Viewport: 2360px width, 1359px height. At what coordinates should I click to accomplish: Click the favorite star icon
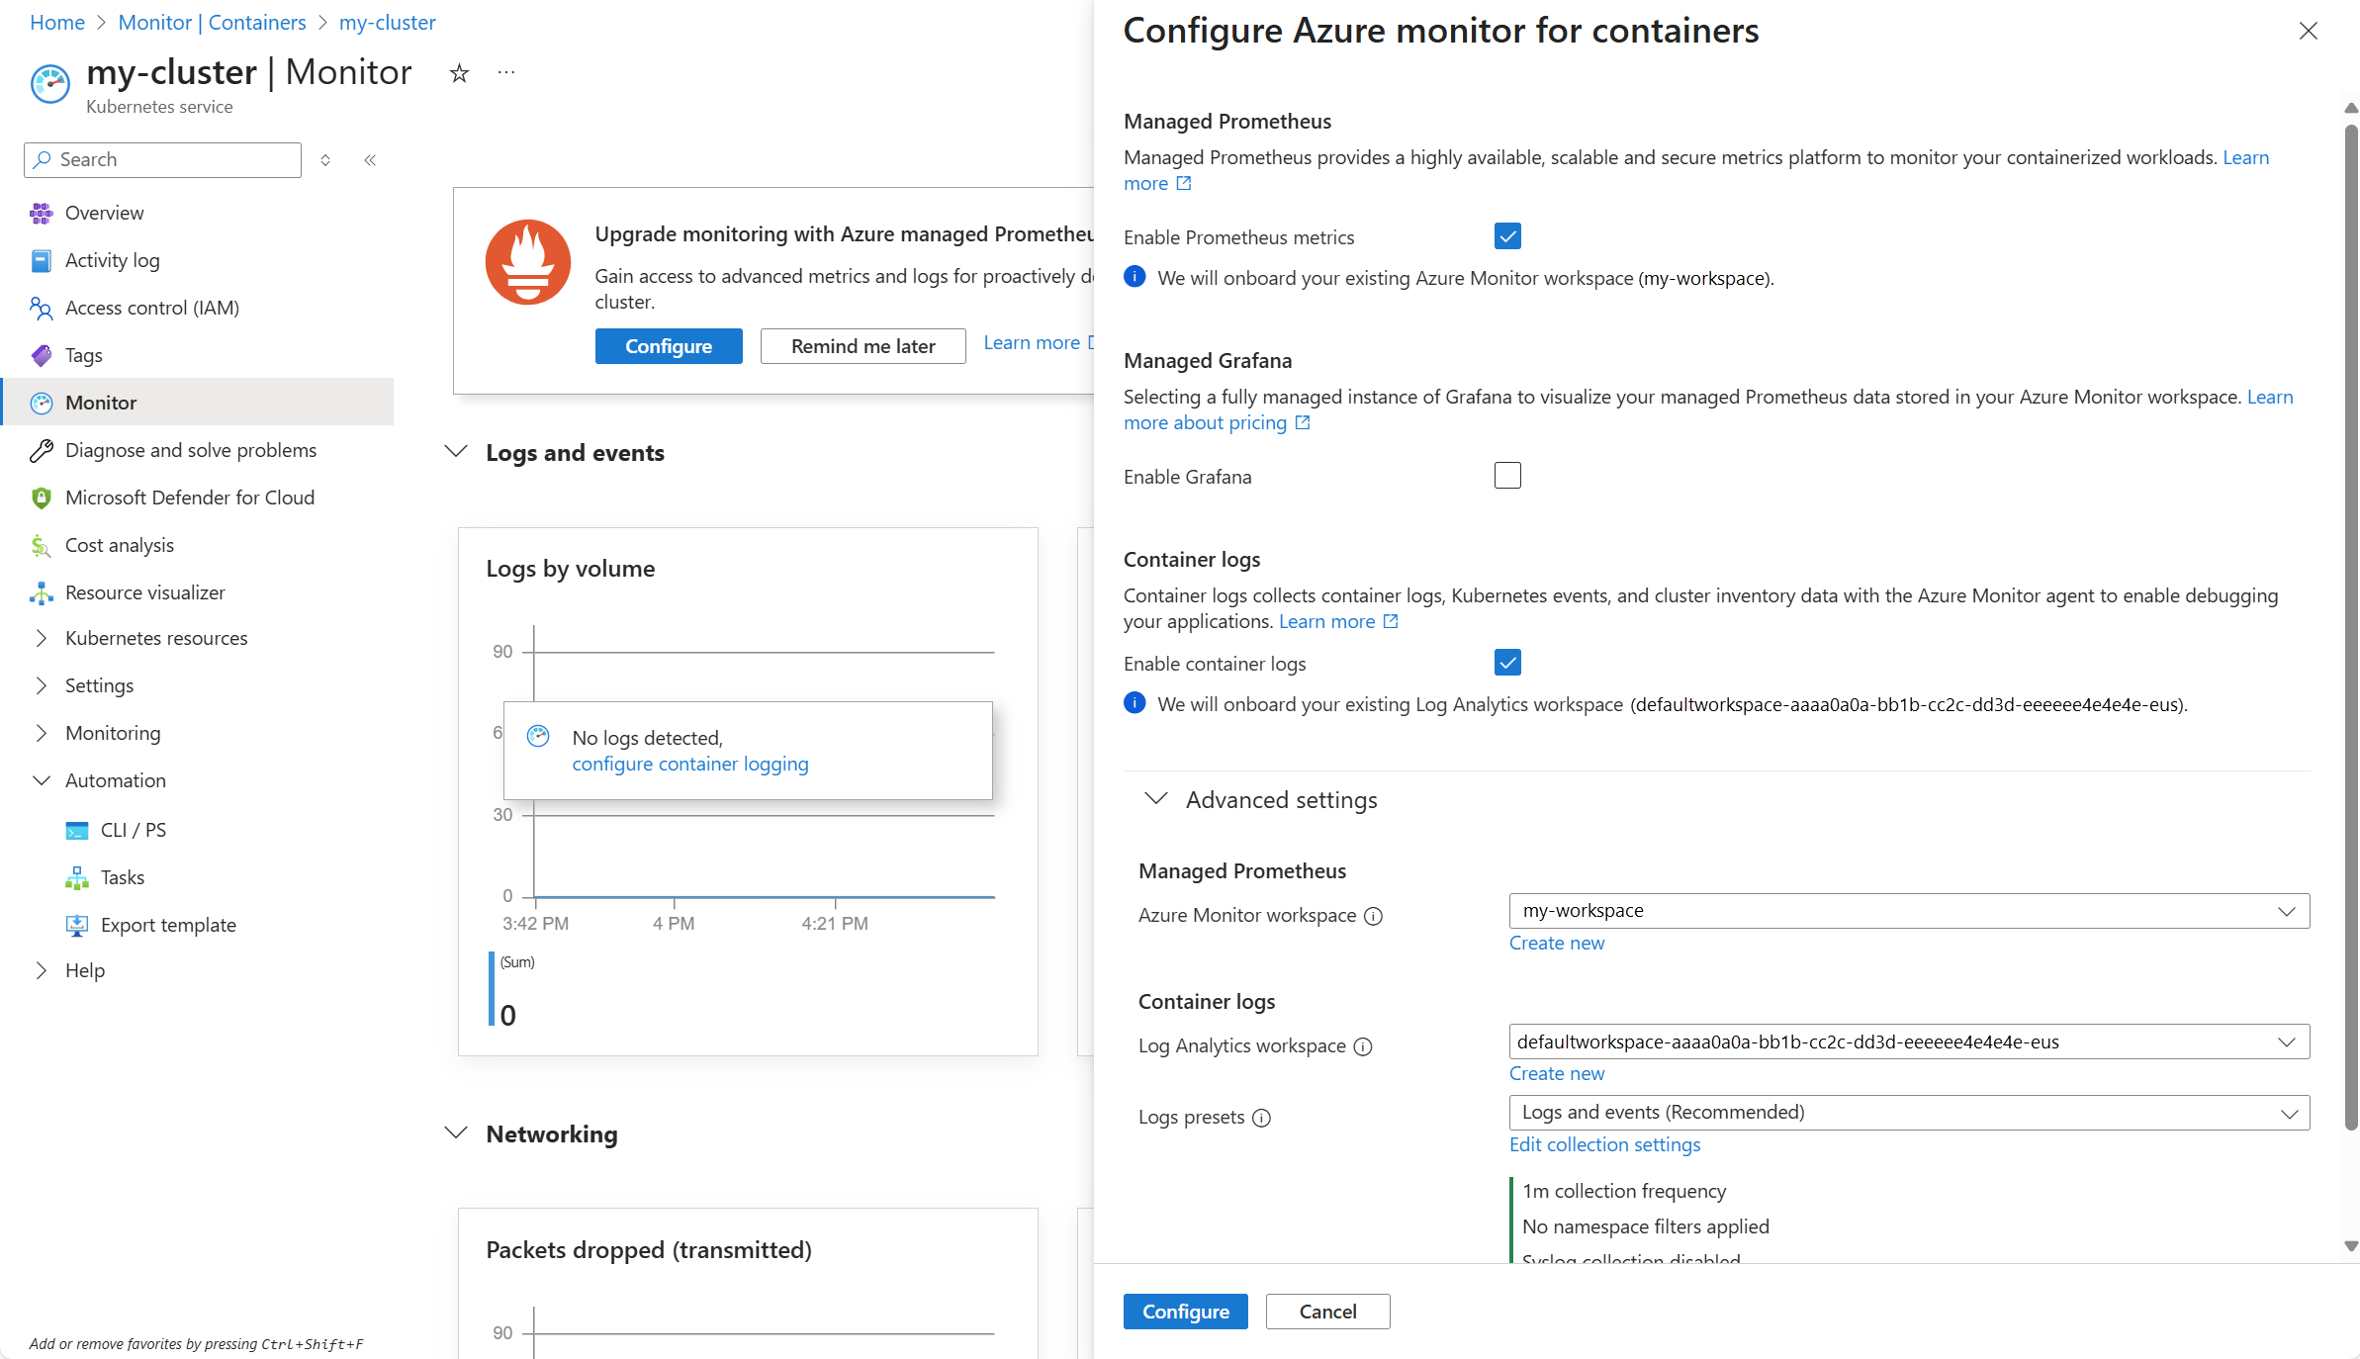point(459,73)
